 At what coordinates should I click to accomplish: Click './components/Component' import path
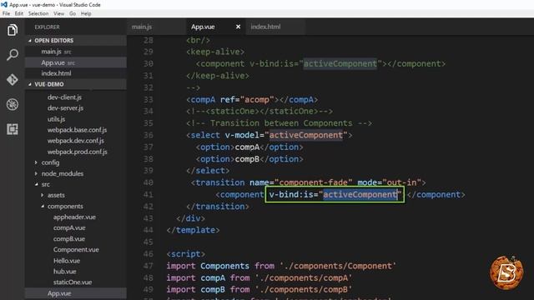click(338, 266)
